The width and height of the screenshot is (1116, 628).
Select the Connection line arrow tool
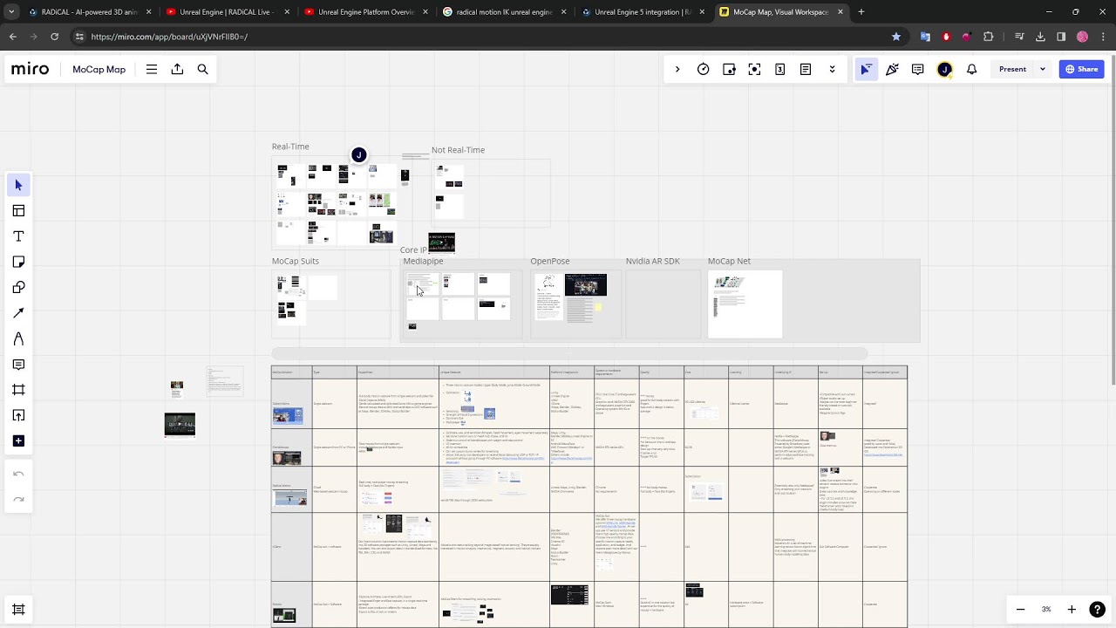(18, 313)
